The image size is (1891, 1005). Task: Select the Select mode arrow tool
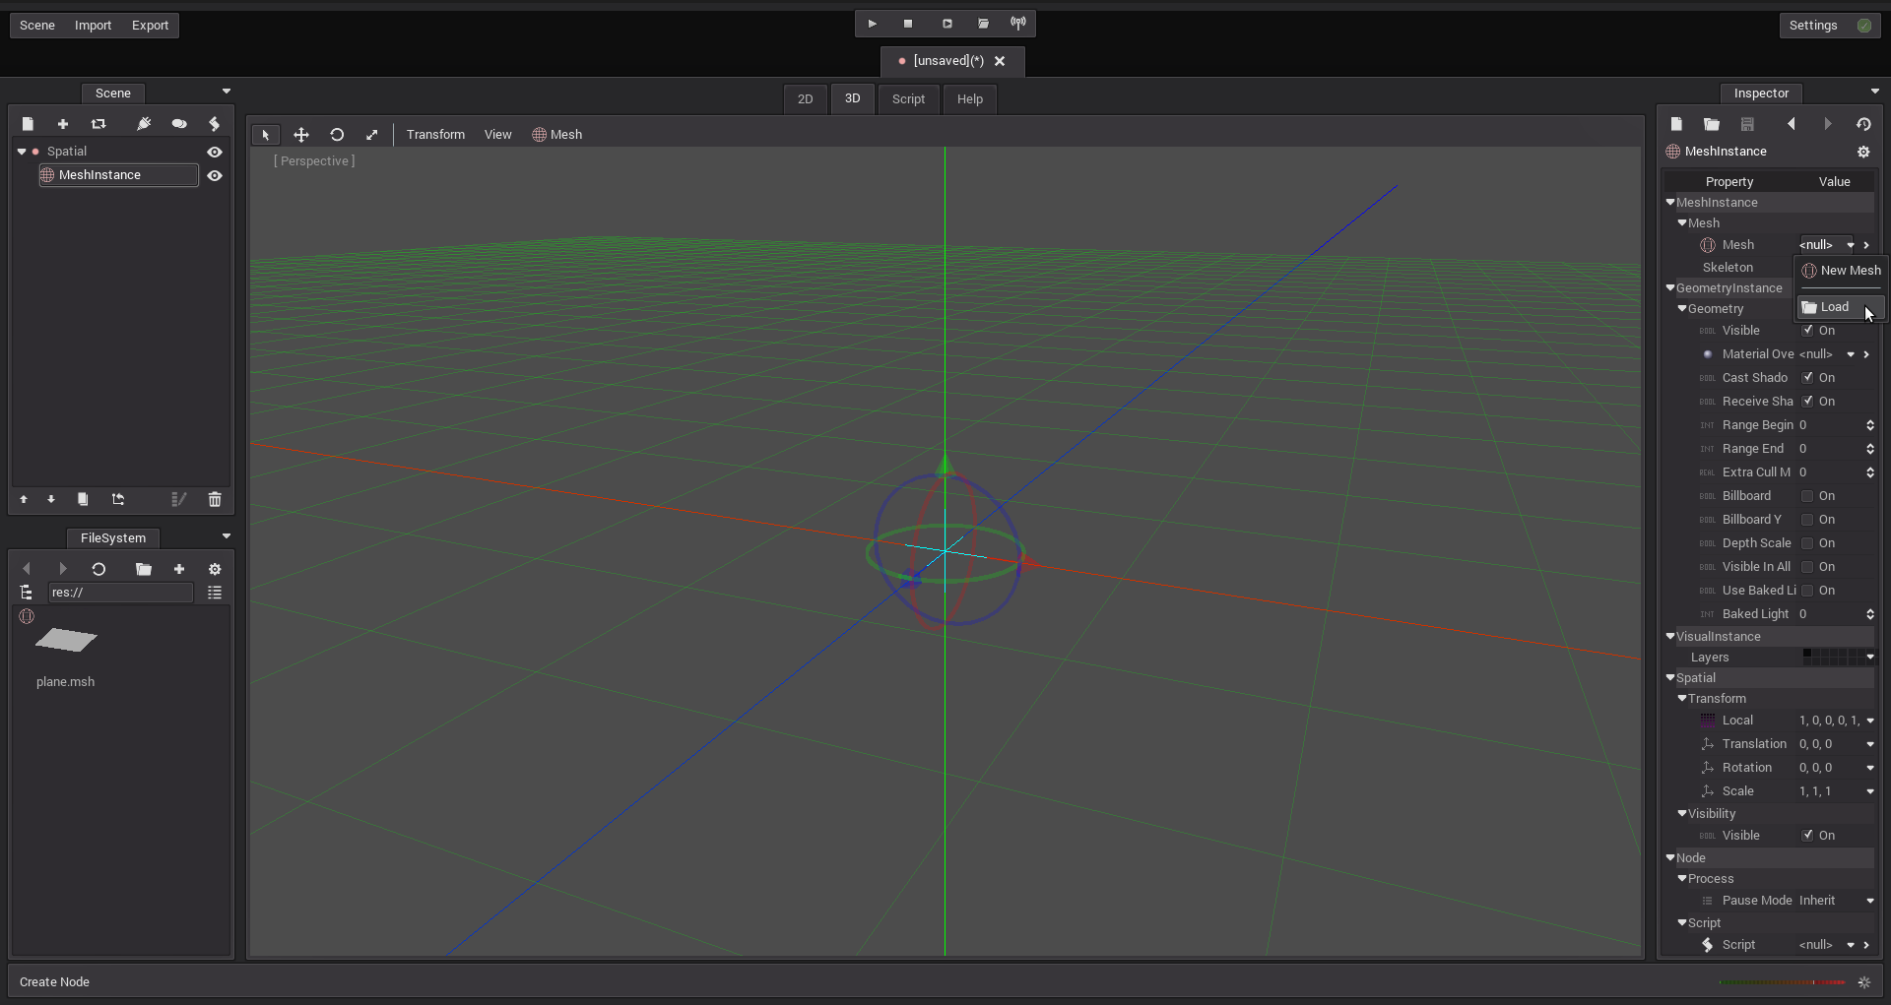coord(266,135)
